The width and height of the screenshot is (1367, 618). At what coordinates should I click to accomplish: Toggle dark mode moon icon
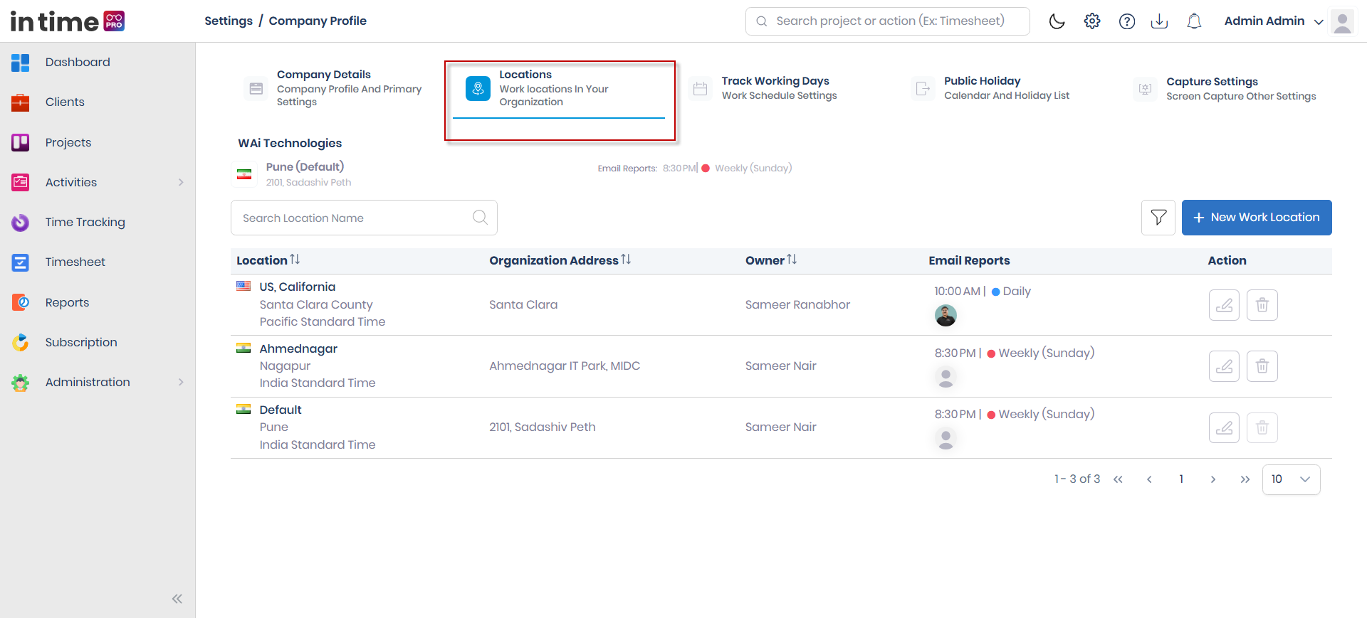click(1057, 21)
